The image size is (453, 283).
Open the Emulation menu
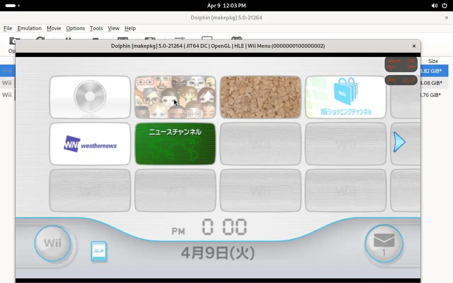[29, 28]
